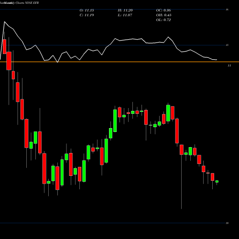239x239 pixels.
Task: Click the price axis label '16'
Action: point(227,10)
